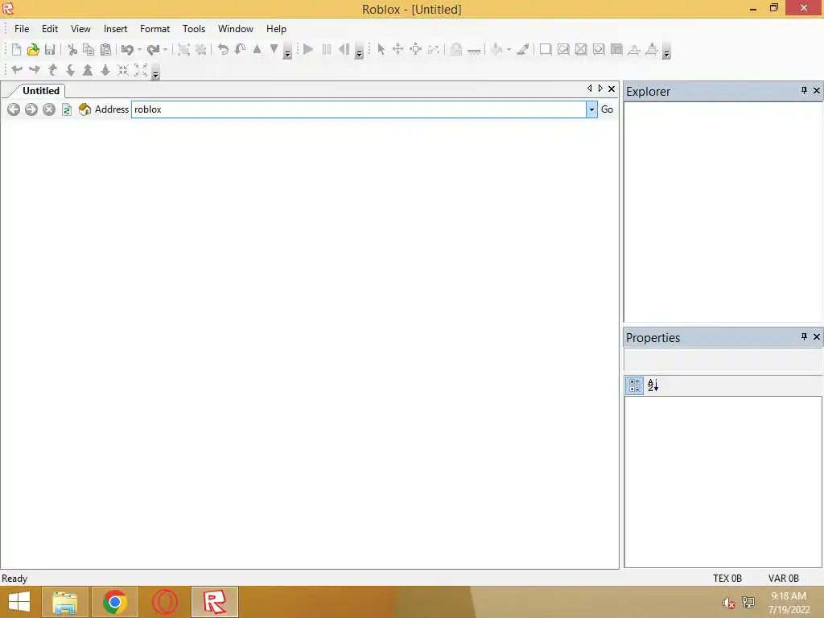Open the Insert menu

click(115, 29)
